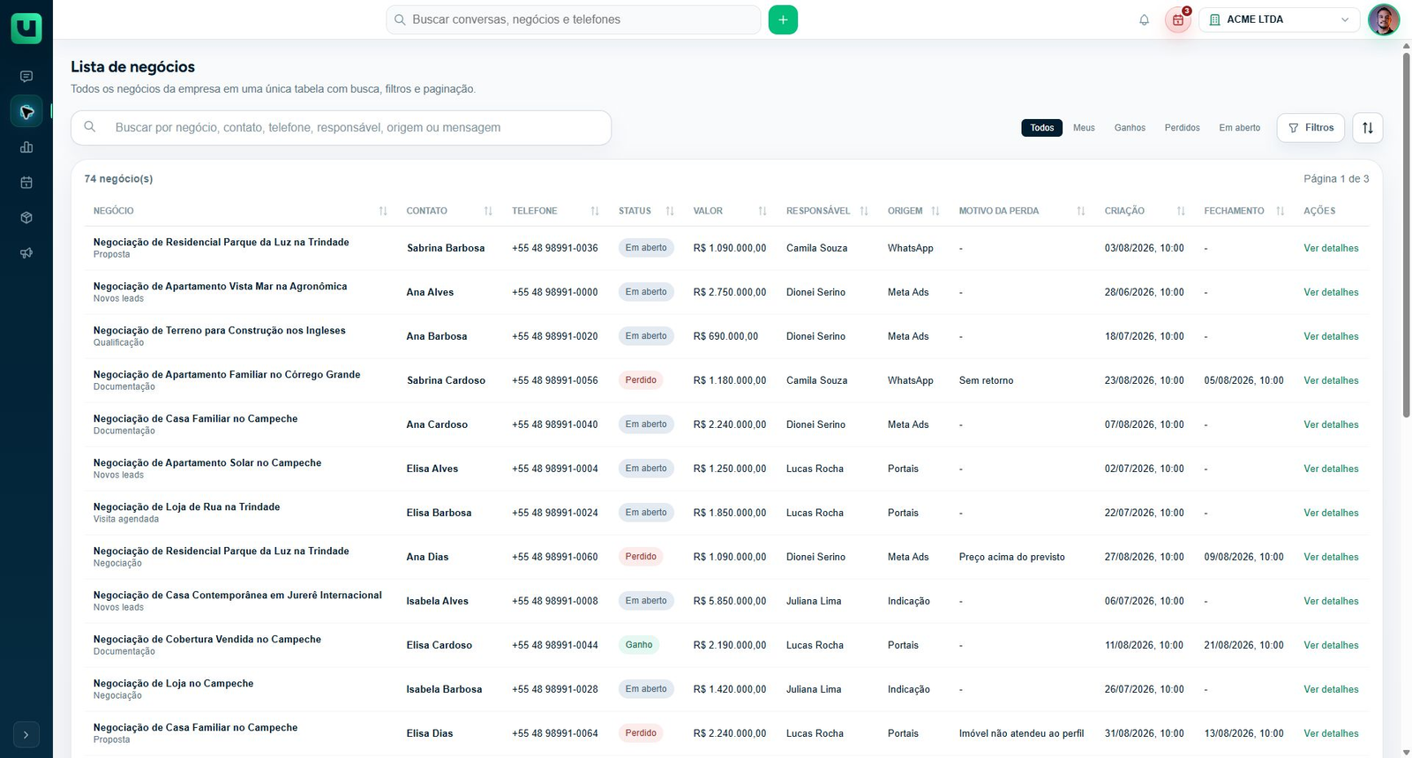
Task: Open the bar chart reports icon
Action: tap(26, 147)
